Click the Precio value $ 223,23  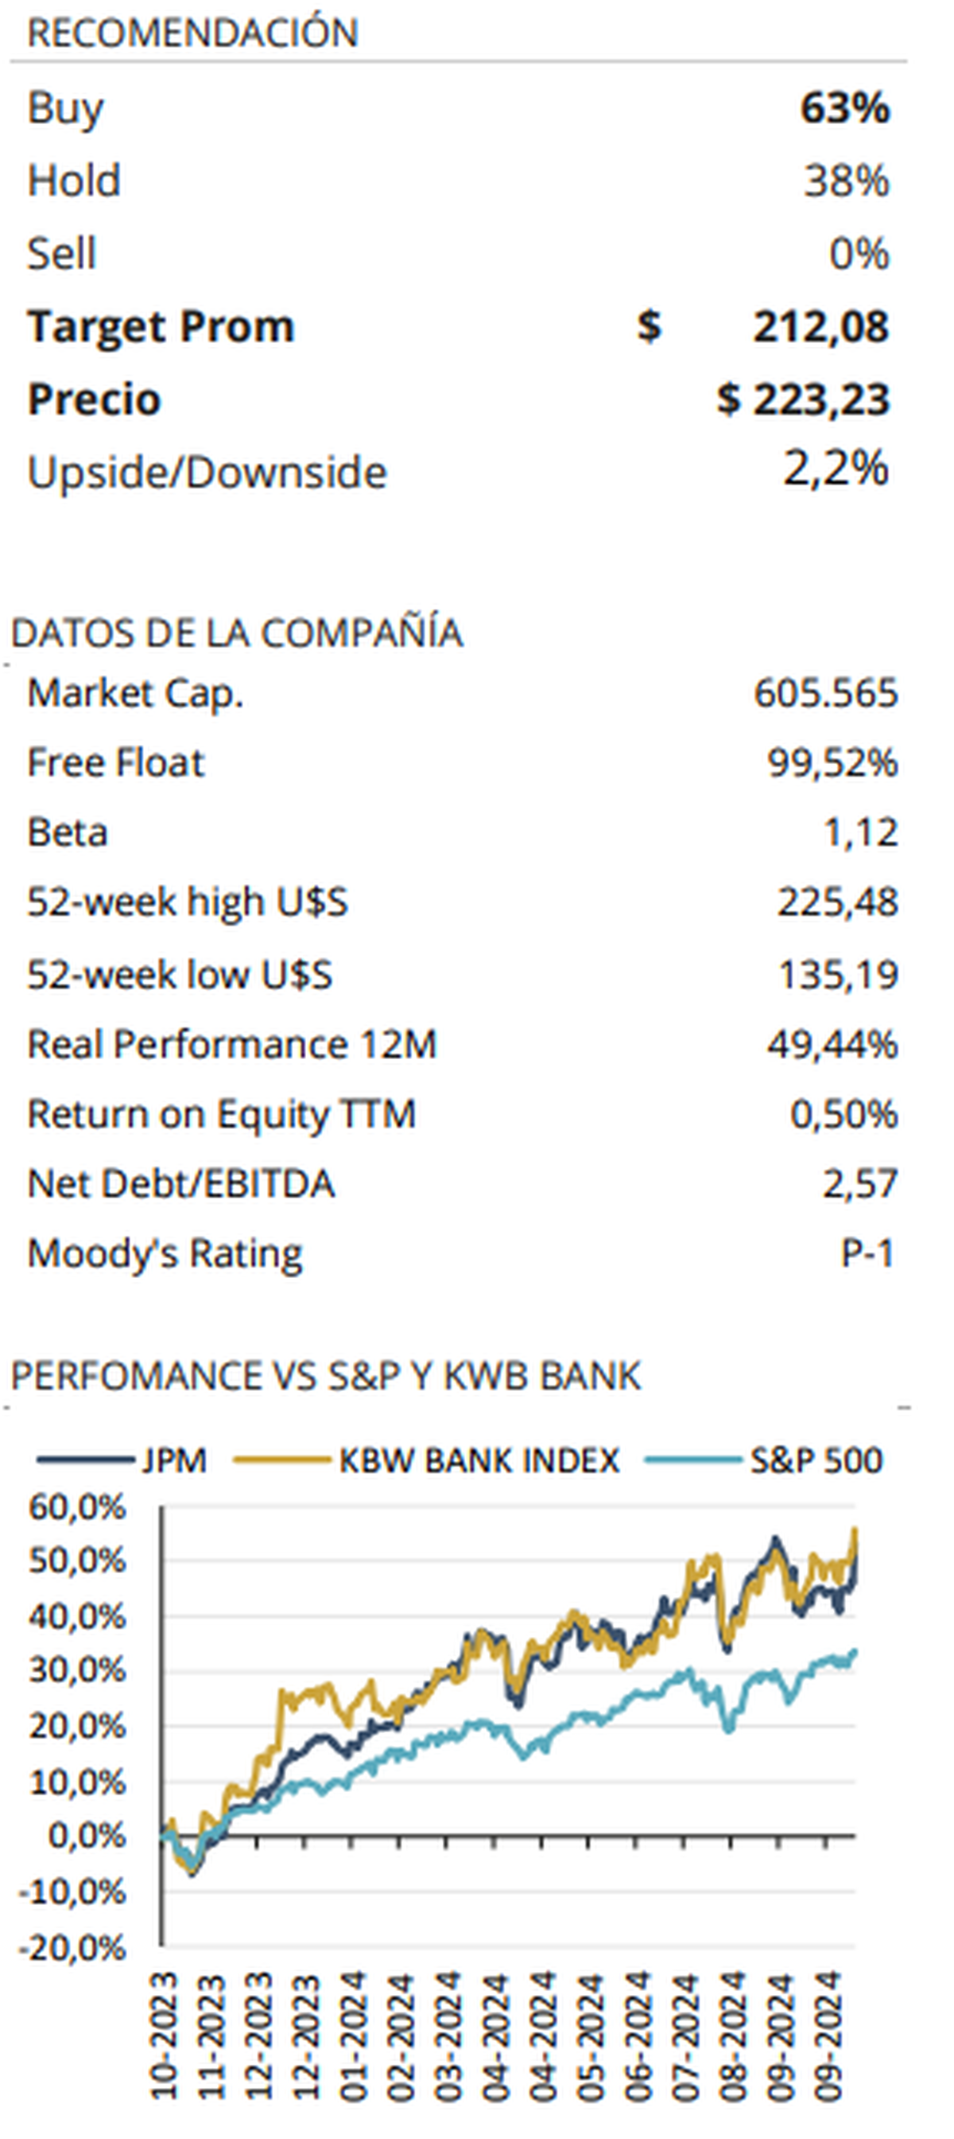803,399
